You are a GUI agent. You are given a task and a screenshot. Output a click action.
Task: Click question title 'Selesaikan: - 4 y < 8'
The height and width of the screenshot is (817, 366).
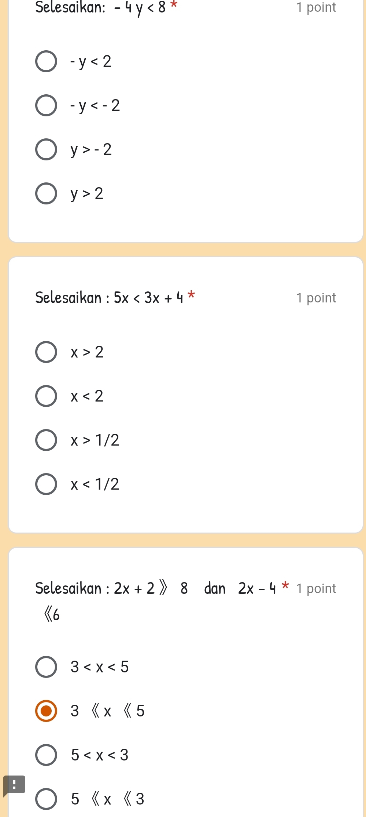point(100,7)
